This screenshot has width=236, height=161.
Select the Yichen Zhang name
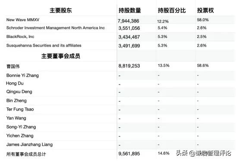pyautogui.click(x=20, y=136)
